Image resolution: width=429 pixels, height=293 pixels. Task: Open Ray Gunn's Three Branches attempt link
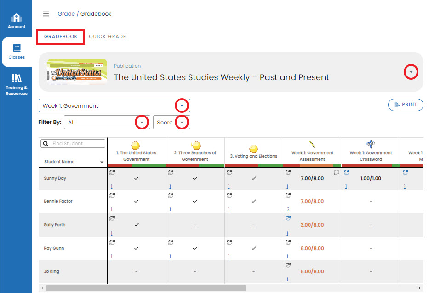pyautogui.click(x=170, y=257)
